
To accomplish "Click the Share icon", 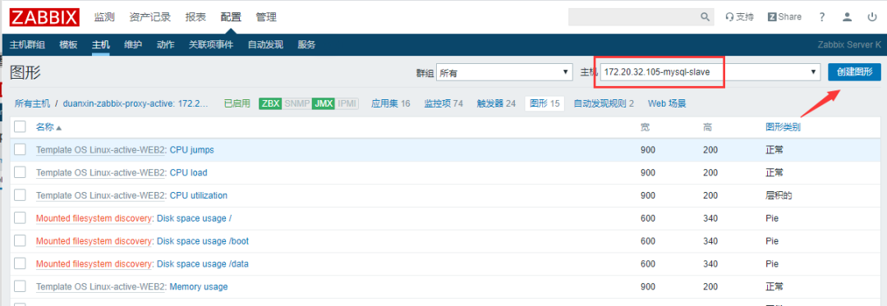I will 784,17.
